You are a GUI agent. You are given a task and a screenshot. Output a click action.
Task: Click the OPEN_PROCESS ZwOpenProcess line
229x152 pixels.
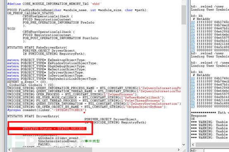click(x=73, y=94)
